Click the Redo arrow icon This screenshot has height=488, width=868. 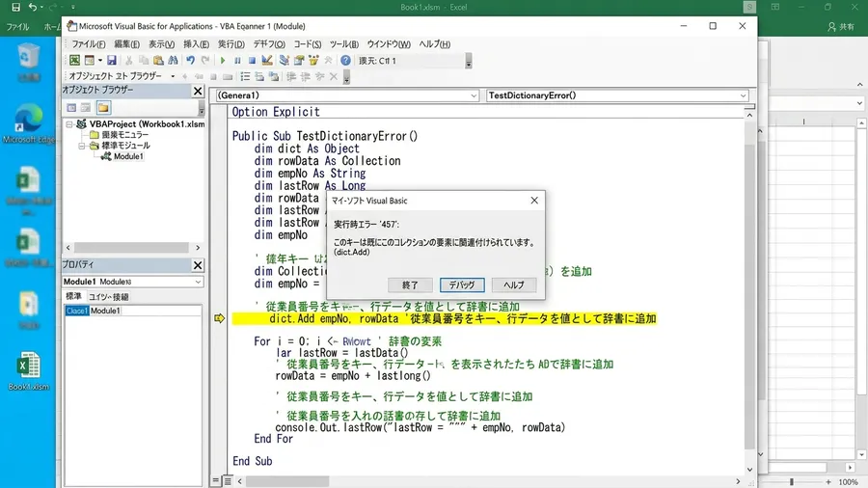click(x=205, y=61)
